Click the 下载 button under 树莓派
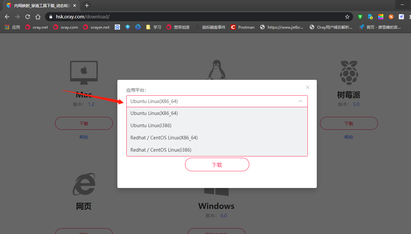The image size is (411, 234). [349, 123]
